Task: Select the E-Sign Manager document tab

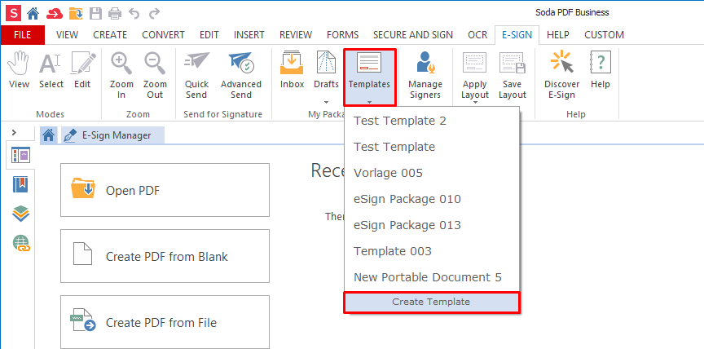Action: pyautogui.click(x=112, y=135)
